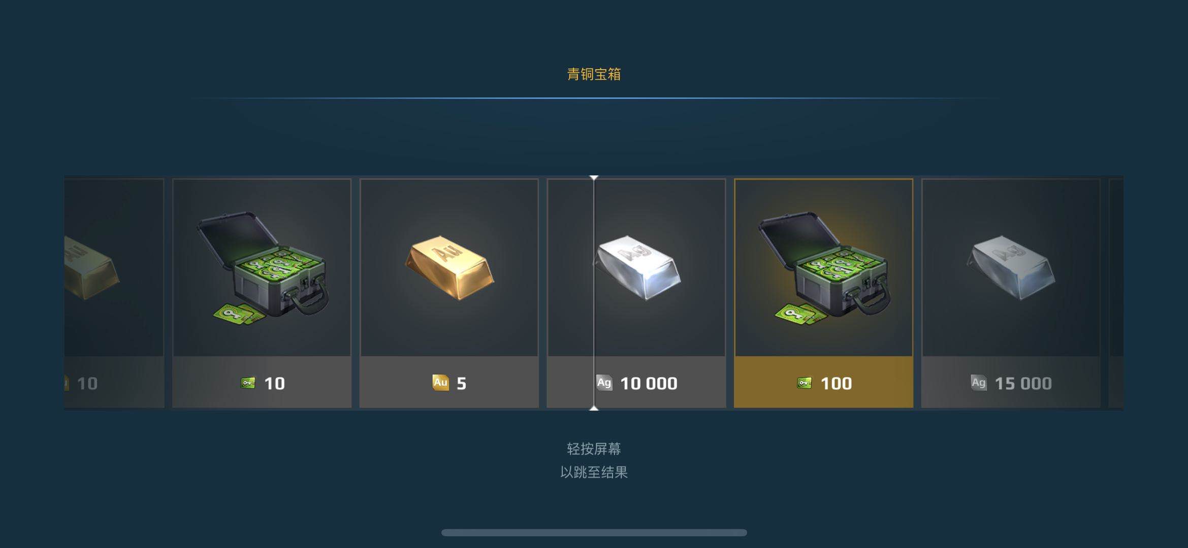Tap the small Au icon beside 5

[440, 383]
